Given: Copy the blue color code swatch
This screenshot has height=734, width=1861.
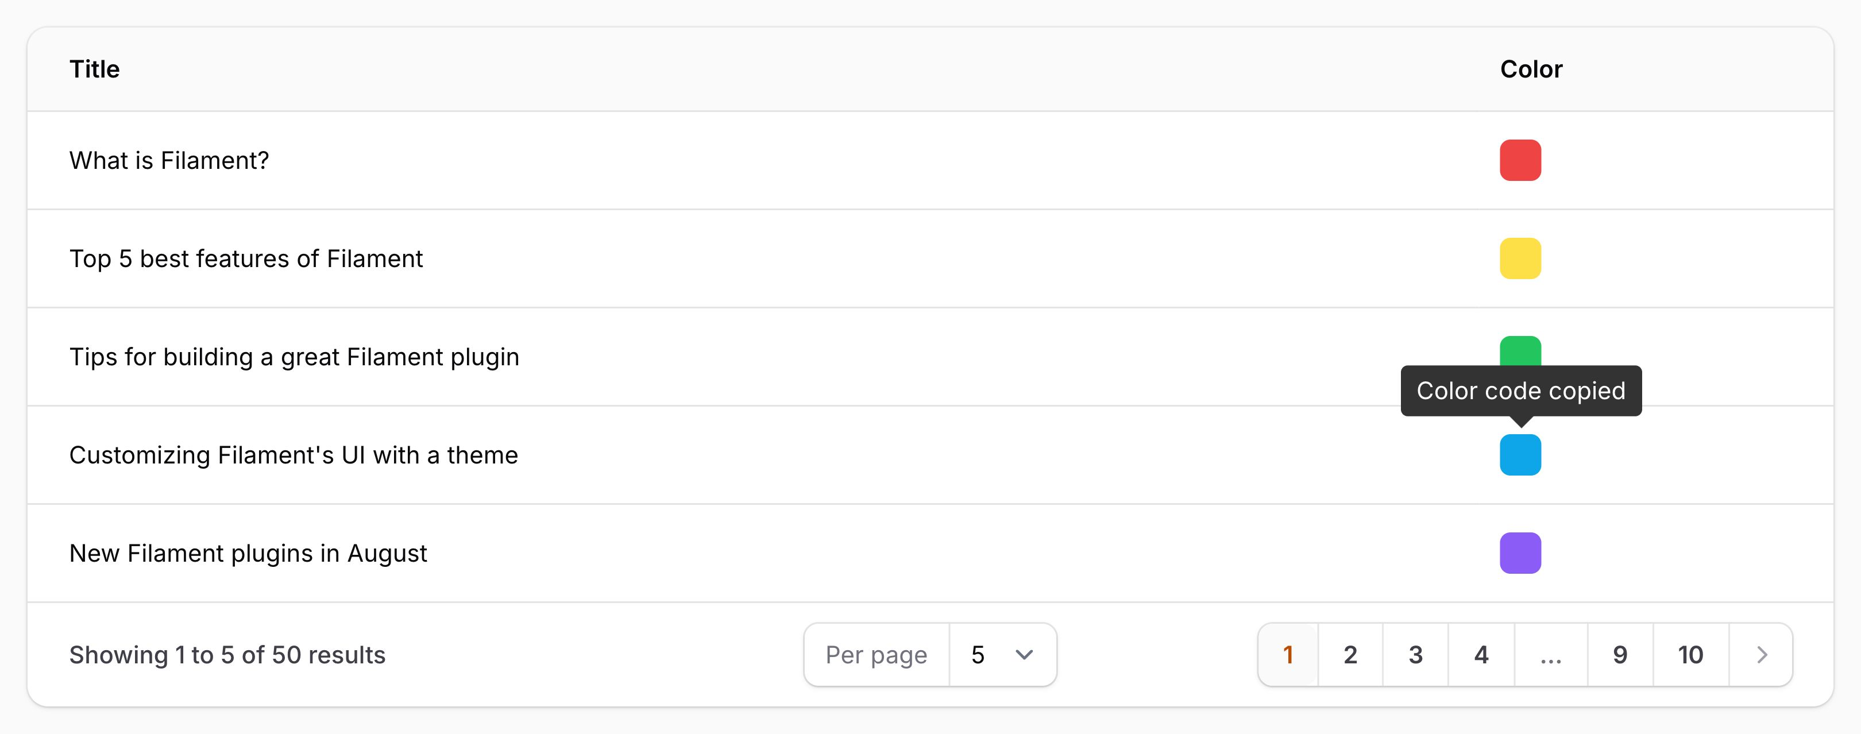Looking at the screenshot, I should tap(1520, 454).
